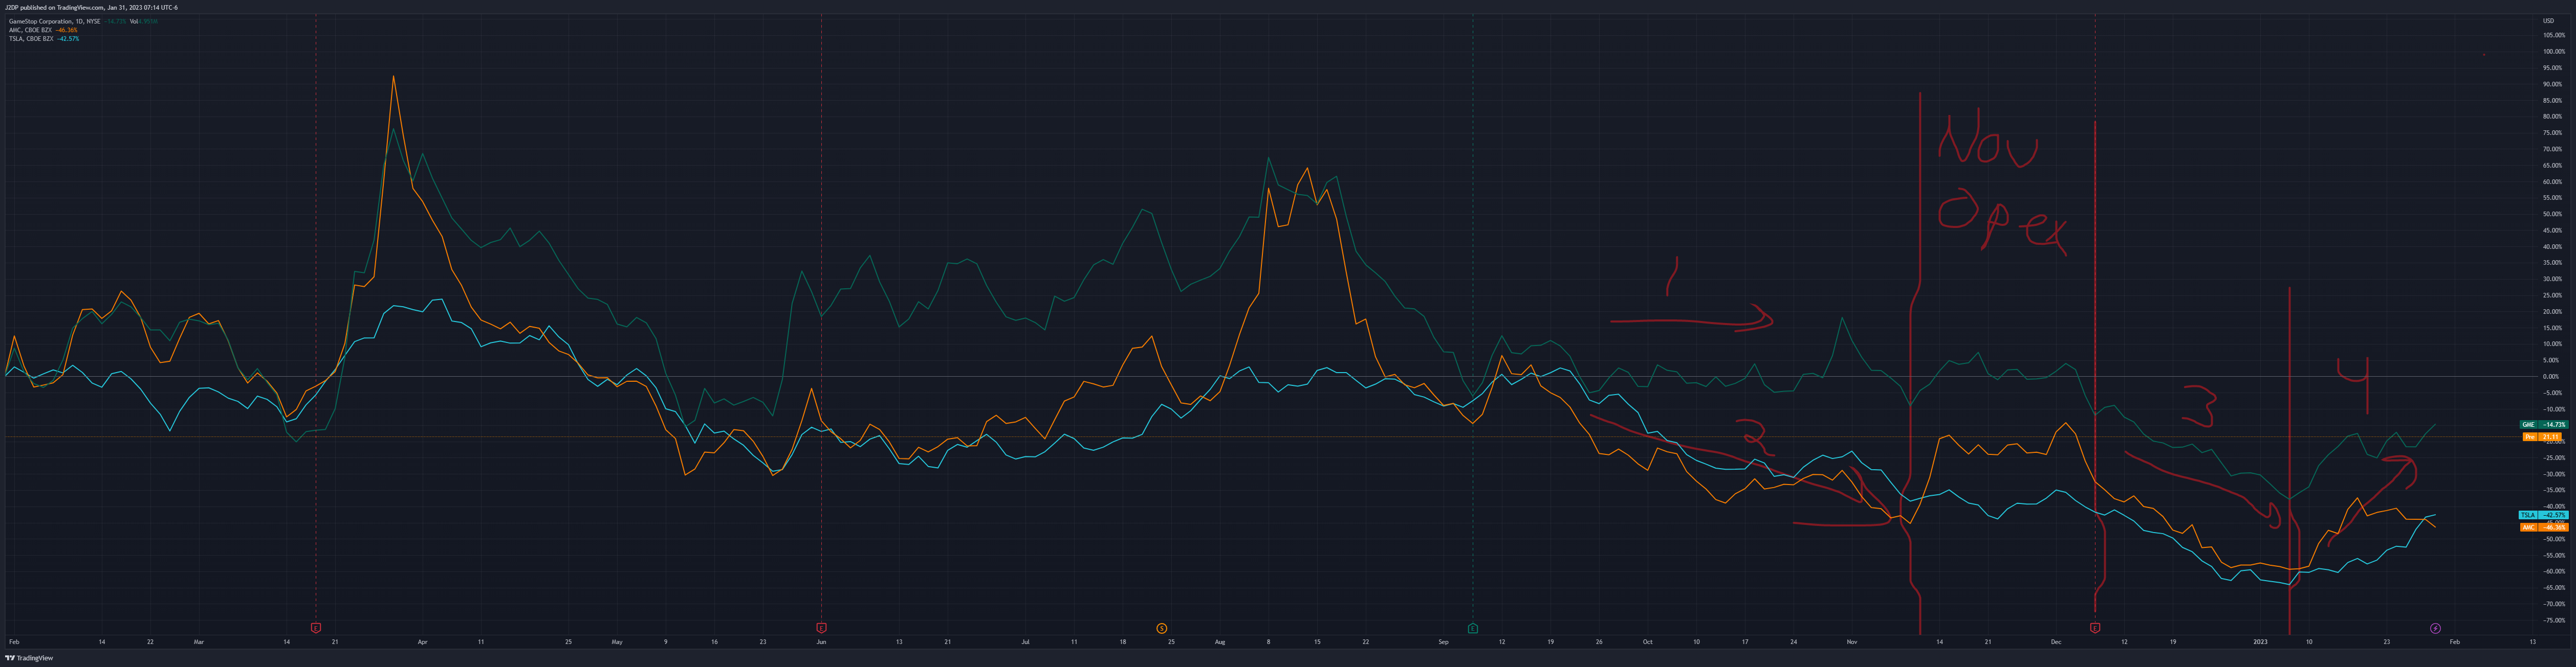Click the AMC, CBOE BZX legend row
Screen dimensions: 2576x667
43,30
